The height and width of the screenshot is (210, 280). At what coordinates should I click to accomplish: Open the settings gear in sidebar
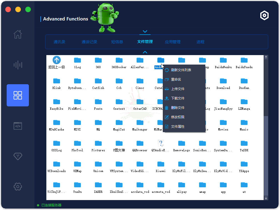(x=18, y=187)
